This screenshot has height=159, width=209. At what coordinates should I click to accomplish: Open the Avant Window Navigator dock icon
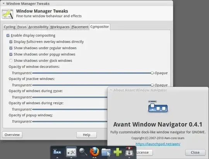57,152
